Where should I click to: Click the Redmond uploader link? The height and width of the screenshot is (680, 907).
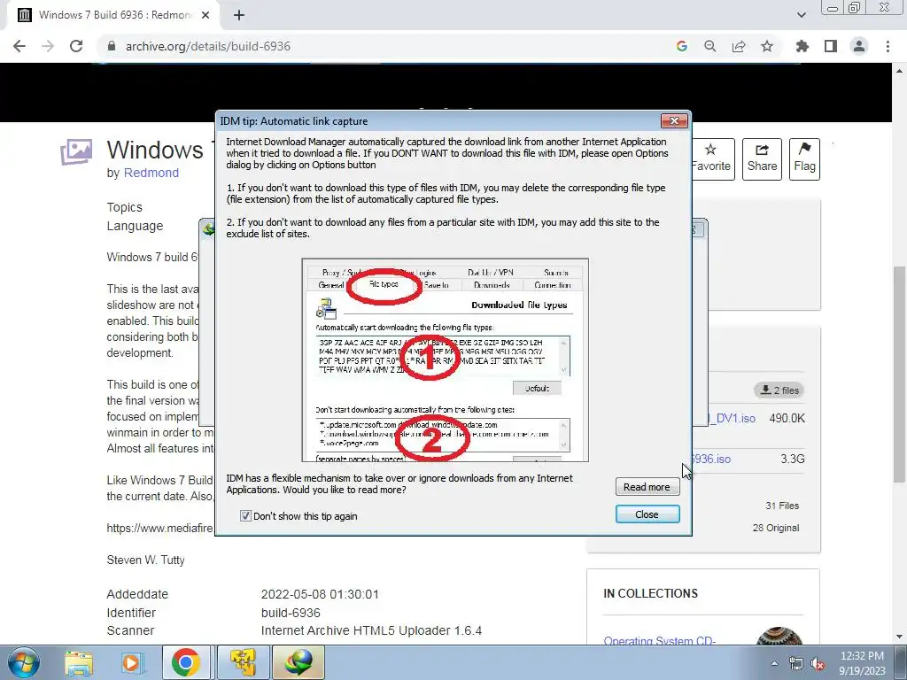151,173
